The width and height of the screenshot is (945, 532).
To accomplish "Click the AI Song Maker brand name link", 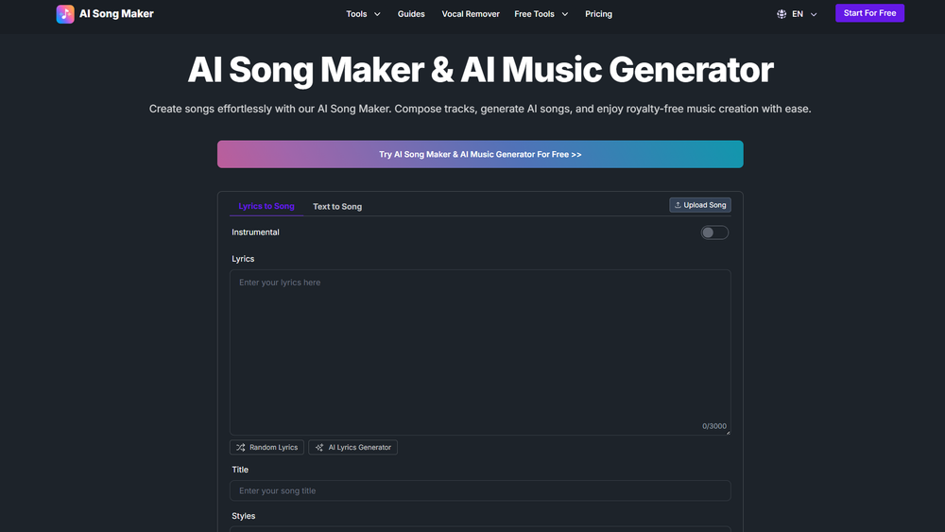I will click(x=116, y=14).
